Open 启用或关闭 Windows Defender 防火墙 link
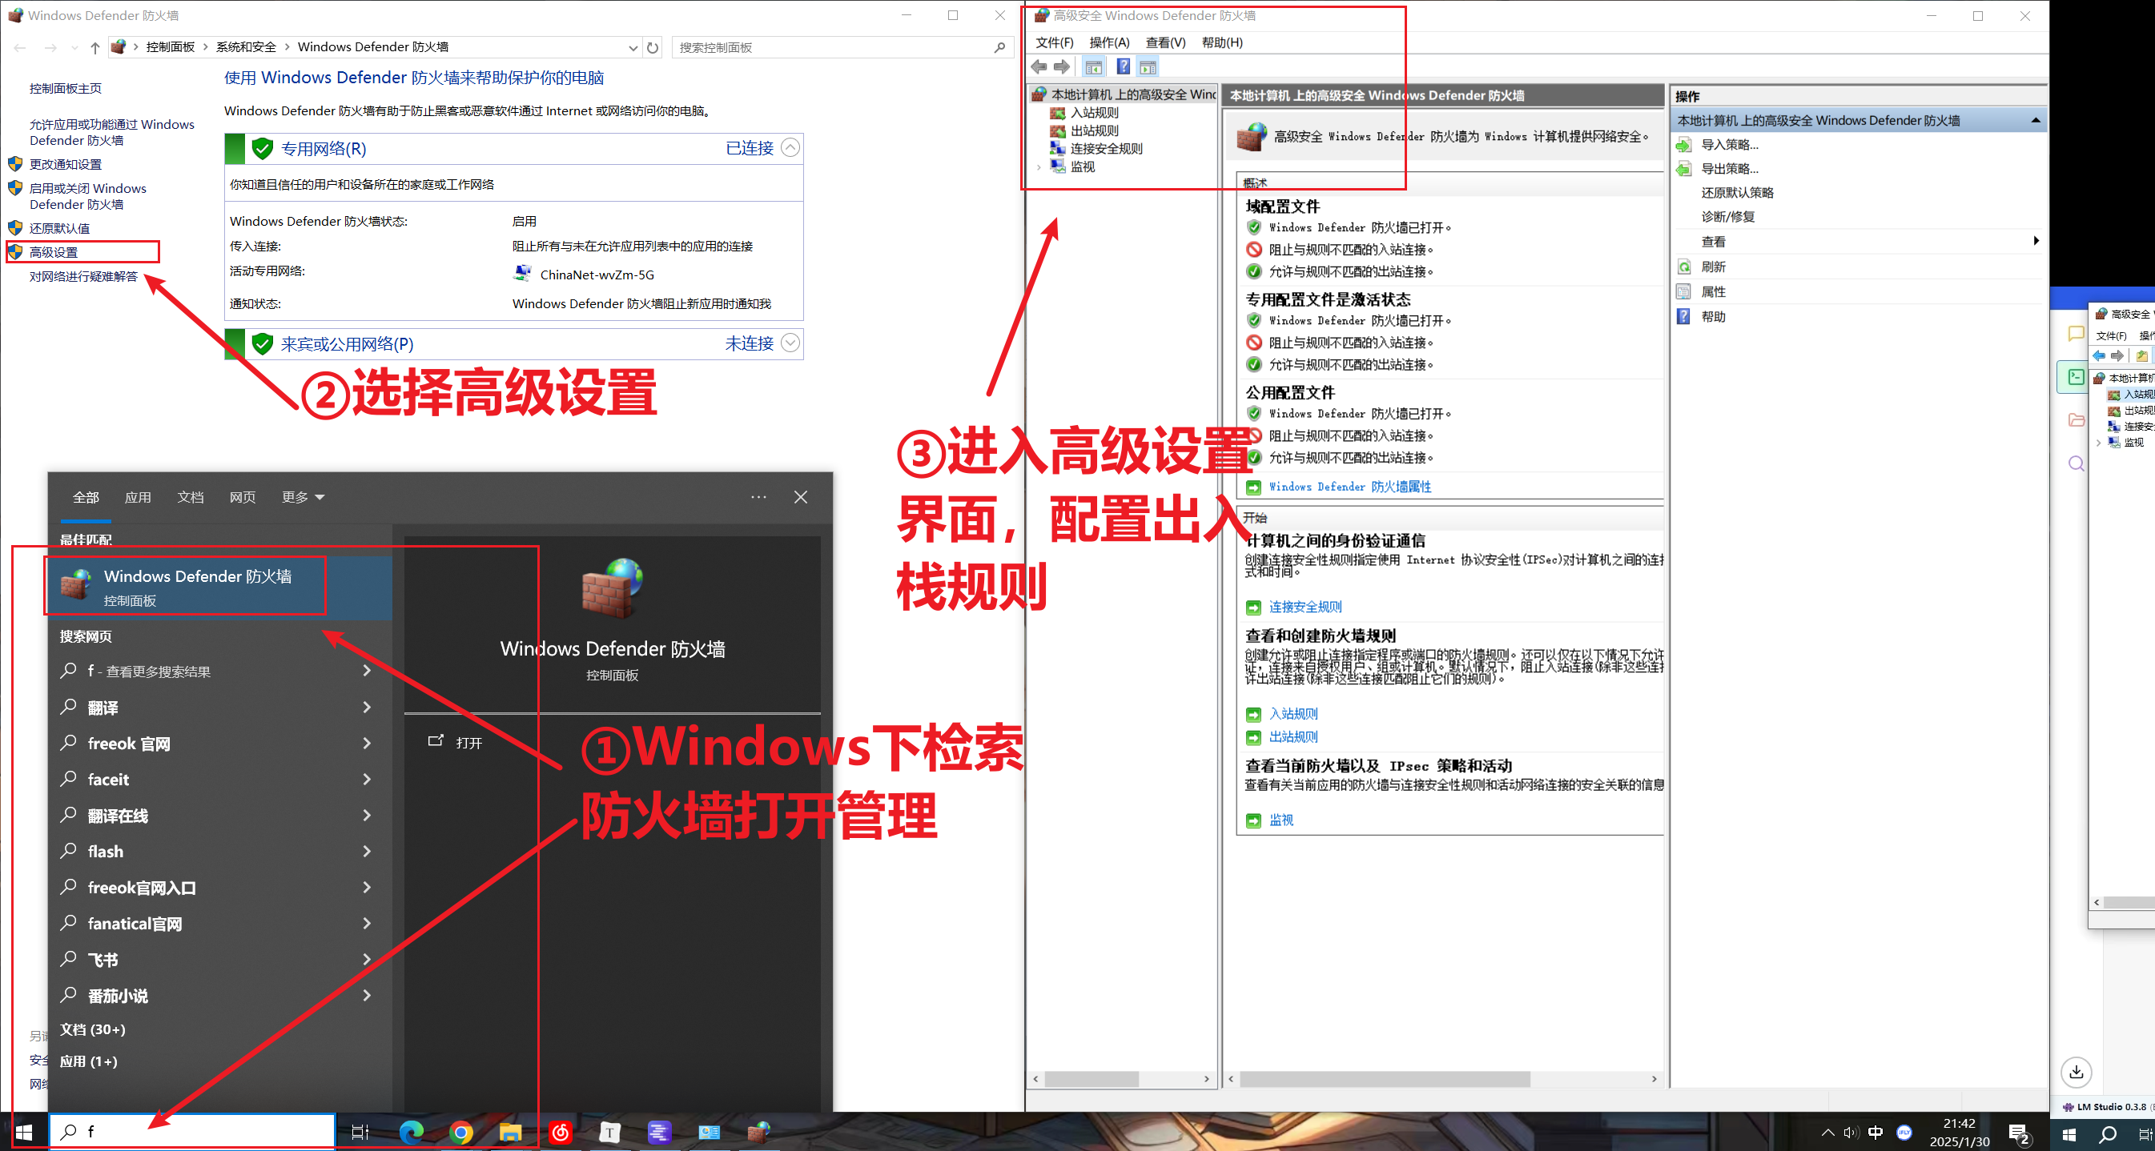This screenshot has width=2155, height=1151. 88,196
